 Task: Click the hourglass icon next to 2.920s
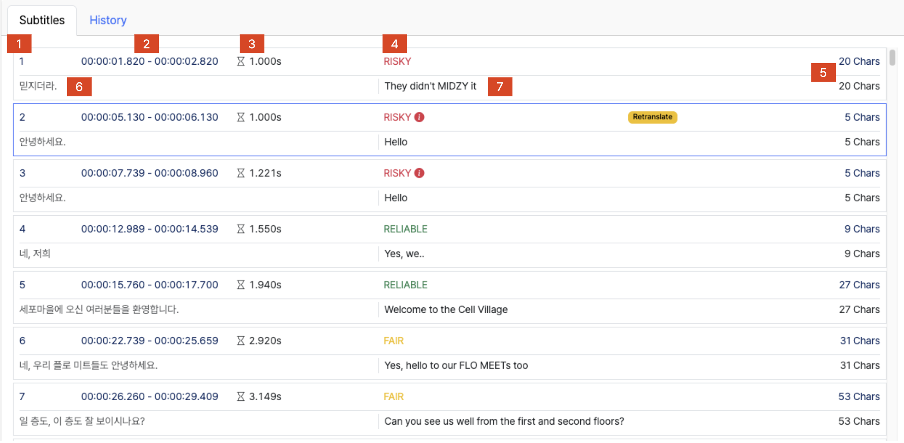241,341
